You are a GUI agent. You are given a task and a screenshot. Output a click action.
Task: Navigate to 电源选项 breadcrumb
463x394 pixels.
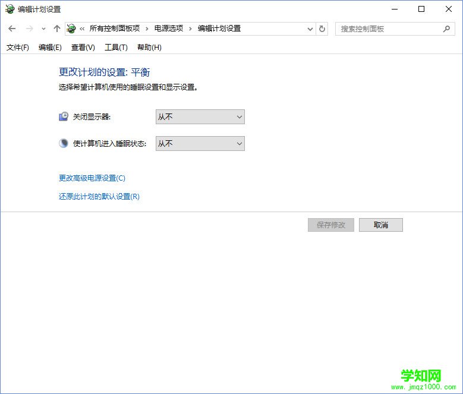click(x=169, y=29)
